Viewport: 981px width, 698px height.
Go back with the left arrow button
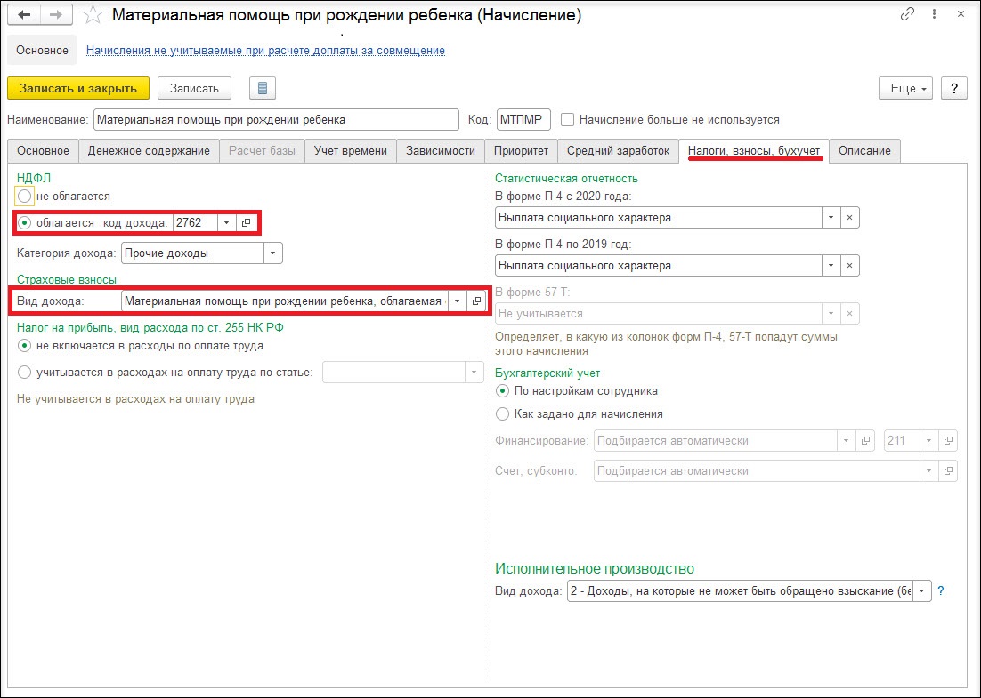pyautogui.click(x=24, y=15)
